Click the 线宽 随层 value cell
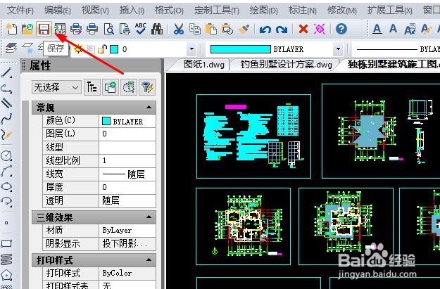Image resolution: width=440 pixels, height=289 pixels. pyautogui.click(x=127, y=174)
